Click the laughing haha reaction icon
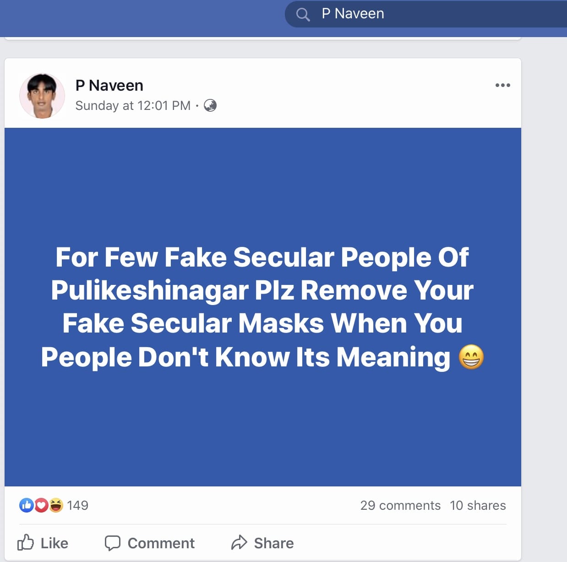This screenshot has width=567, height=562. pos(56,505)
